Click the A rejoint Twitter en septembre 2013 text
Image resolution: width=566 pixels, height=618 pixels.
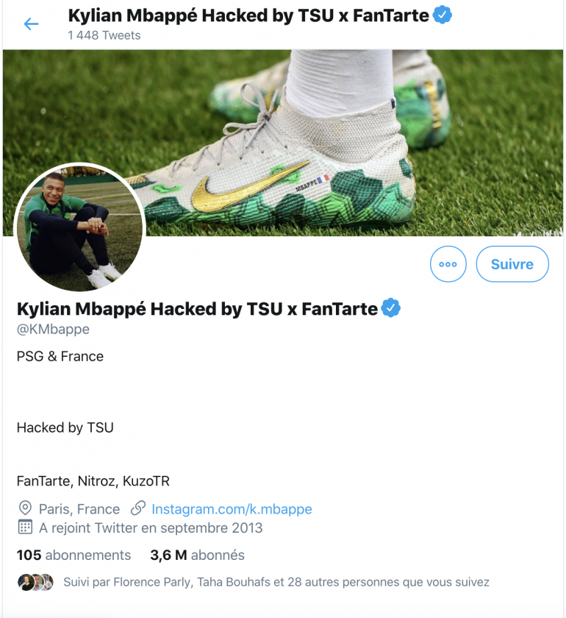click(x=151, y=528)
